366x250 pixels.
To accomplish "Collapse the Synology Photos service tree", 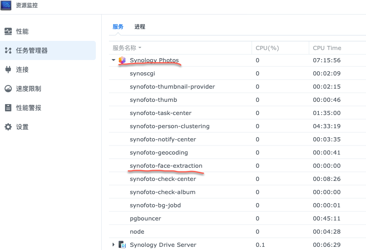I will pyautogui.click(x=114, y=60).
